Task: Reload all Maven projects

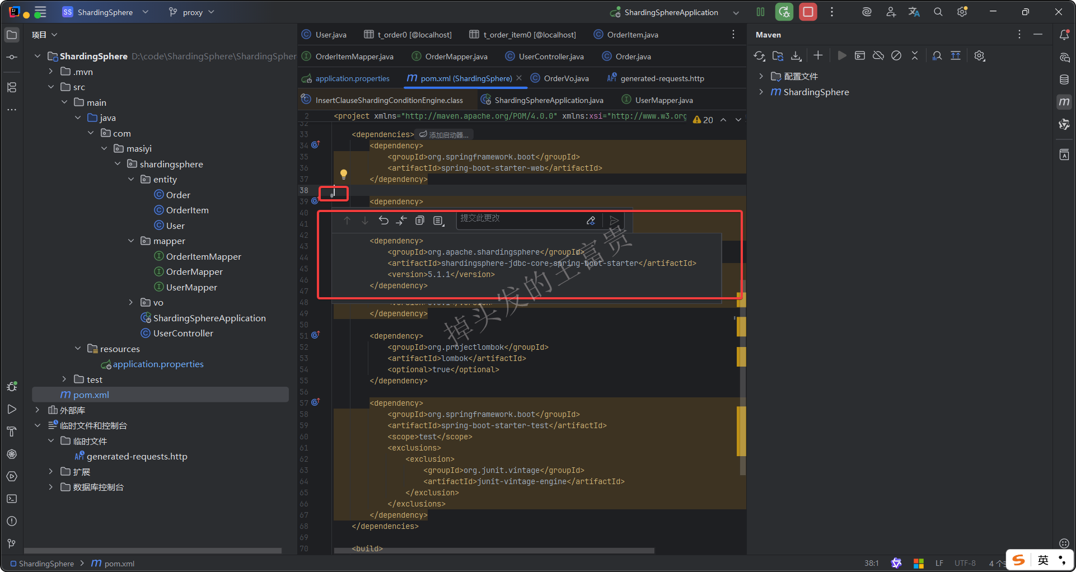Action: click(759, 55)
